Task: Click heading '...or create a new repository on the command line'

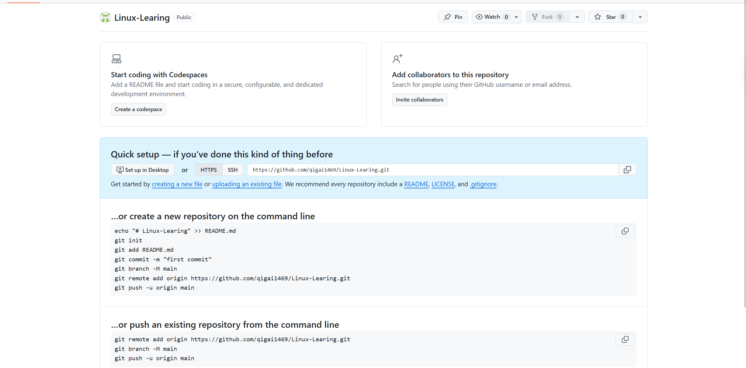Action: pyautogui.click(x=213, y=216)
